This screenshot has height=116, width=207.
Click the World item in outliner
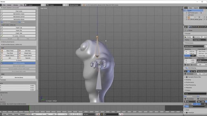pos(192,15)
